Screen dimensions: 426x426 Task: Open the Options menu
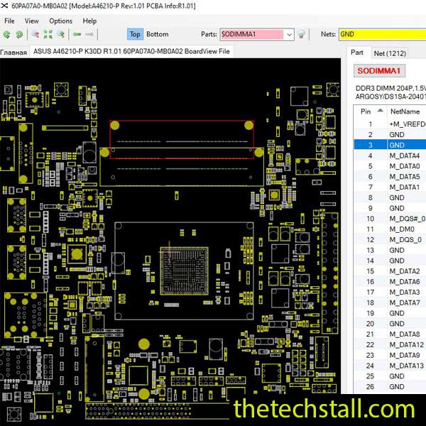click(60, 21)
